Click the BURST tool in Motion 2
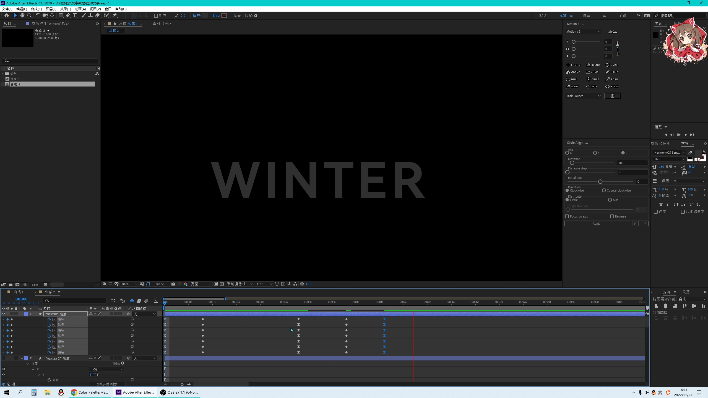Image resolution: width=708 pixels, height=398 pixels. (612, 65)
